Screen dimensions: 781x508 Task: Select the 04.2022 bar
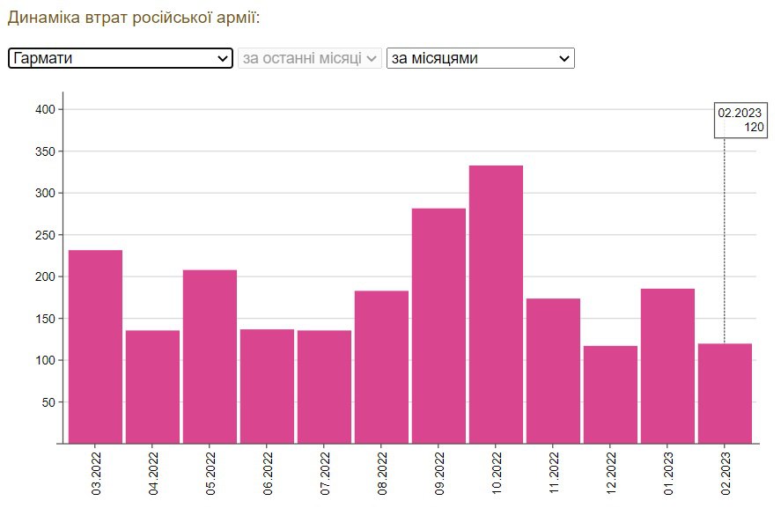[x=152, y=387]
